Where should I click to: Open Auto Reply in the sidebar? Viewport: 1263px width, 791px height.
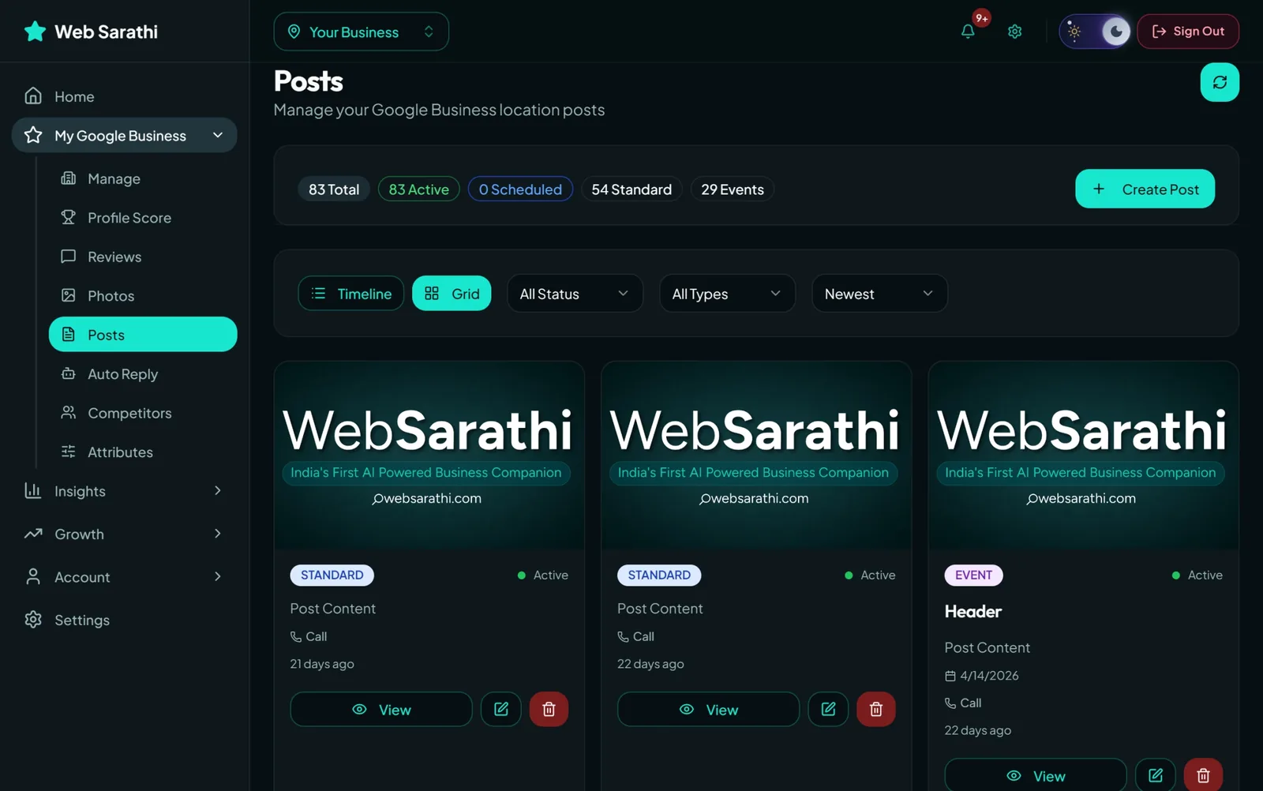[x=143, y=373]
